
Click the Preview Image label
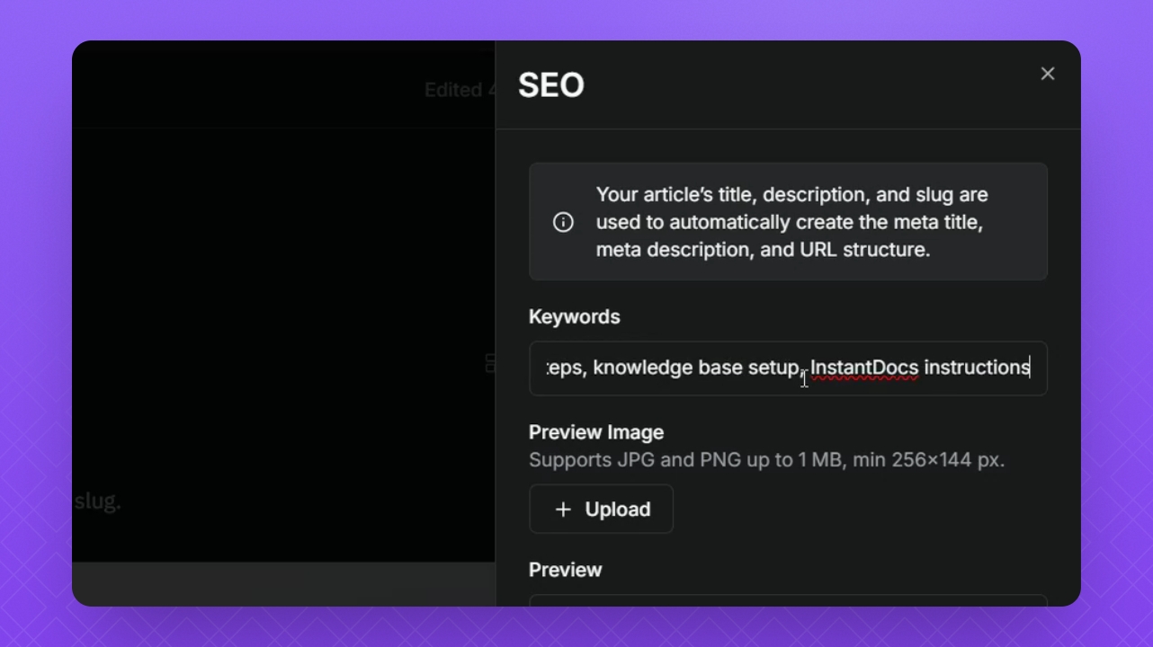click(x=596, y=431)
